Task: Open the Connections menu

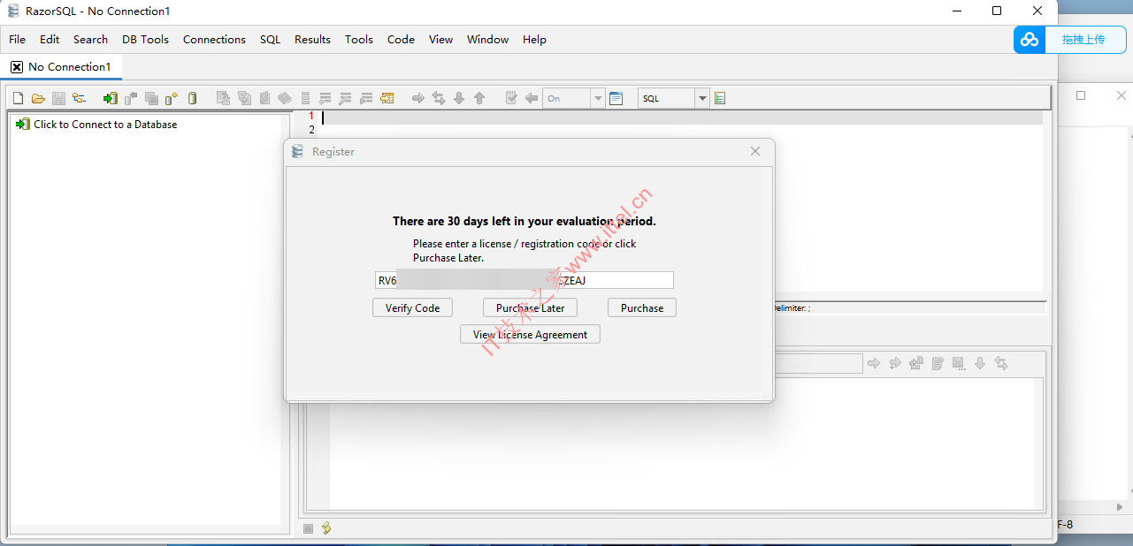Action: pyautogui.click(x=214, y=40)
